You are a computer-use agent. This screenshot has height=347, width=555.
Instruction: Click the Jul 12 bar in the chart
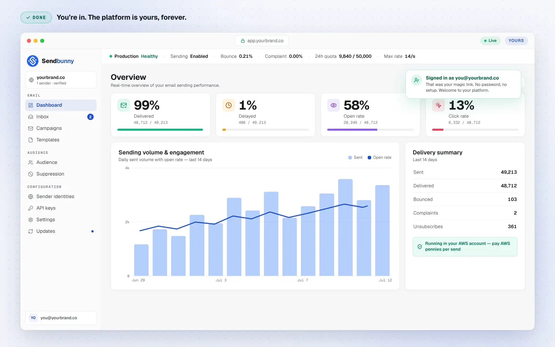click(382, 230)
